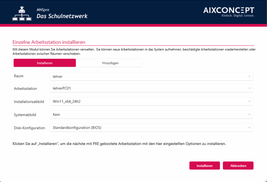Click the module description paragraph
The height and width of the screenshot is (182, 267).
[x=134, y=52]
